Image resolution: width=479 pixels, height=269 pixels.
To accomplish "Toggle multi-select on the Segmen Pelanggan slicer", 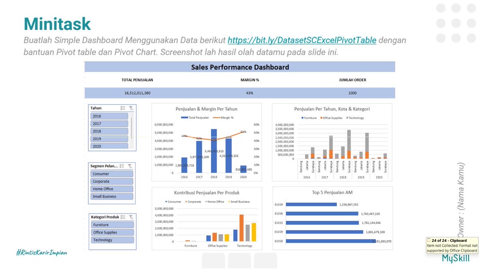I will click(x=122, y=166).
